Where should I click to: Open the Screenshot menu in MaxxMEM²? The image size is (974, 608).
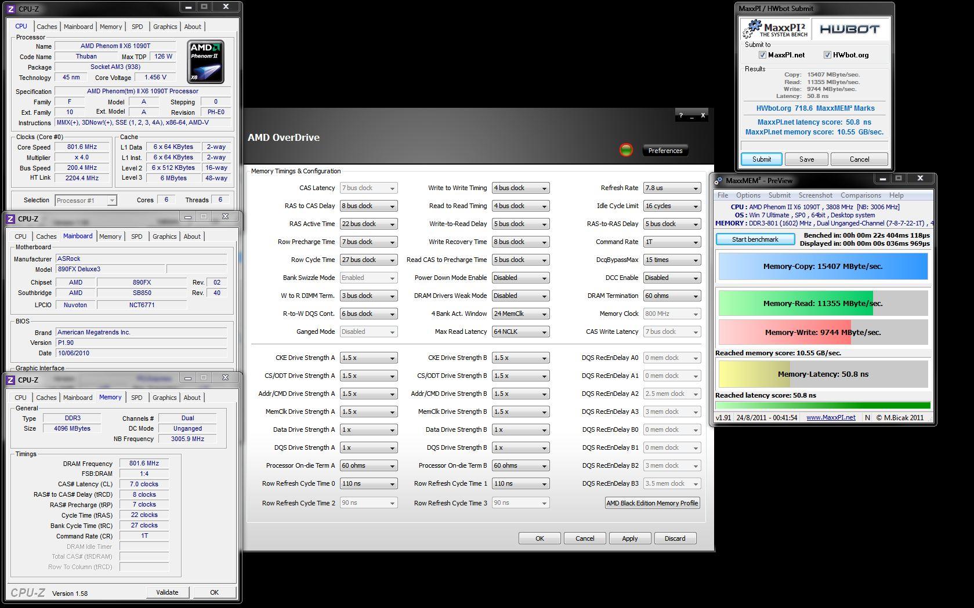pyautogui.click(x=815, y=195)
